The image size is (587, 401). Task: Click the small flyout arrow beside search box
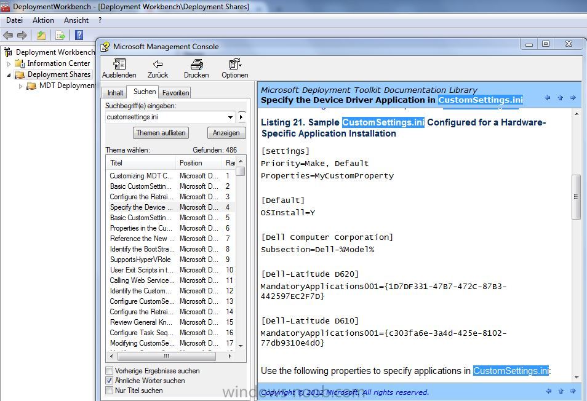(241, 117)
